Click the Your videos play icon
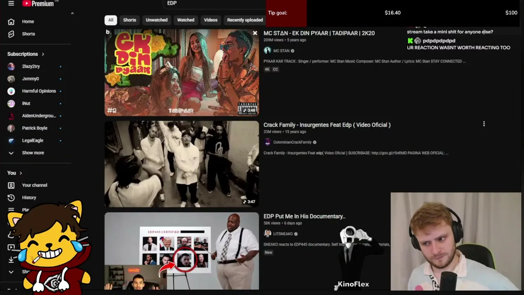524x295 pixels. tap(11, 247)
